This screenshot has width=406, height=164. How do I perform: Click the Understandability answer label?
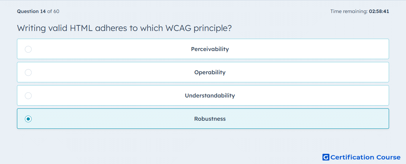(210, 96)
